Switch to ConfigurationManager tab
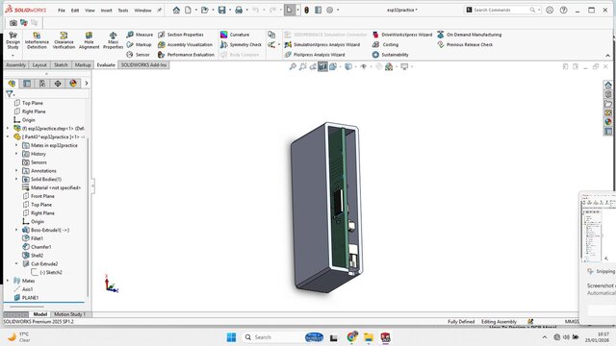The height and width of the screenshot is (346, 616). click(x=42, y=84)
